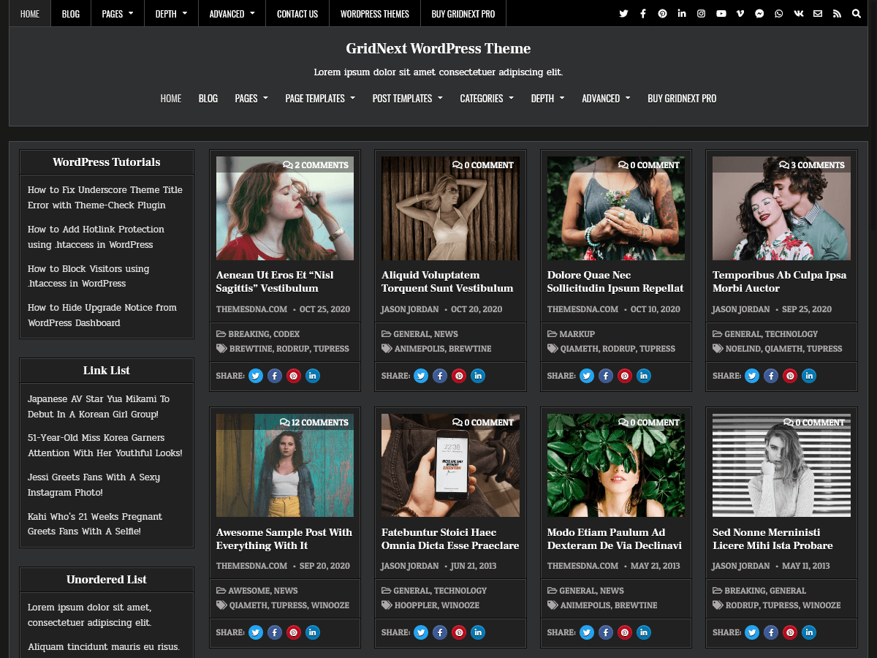Open the Contact Us menu item
This screenshot has width=877, height=658.
point(297,13)
